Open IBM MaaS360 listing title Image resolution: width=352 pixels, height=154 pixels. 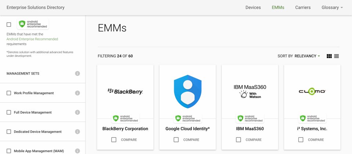250,129
